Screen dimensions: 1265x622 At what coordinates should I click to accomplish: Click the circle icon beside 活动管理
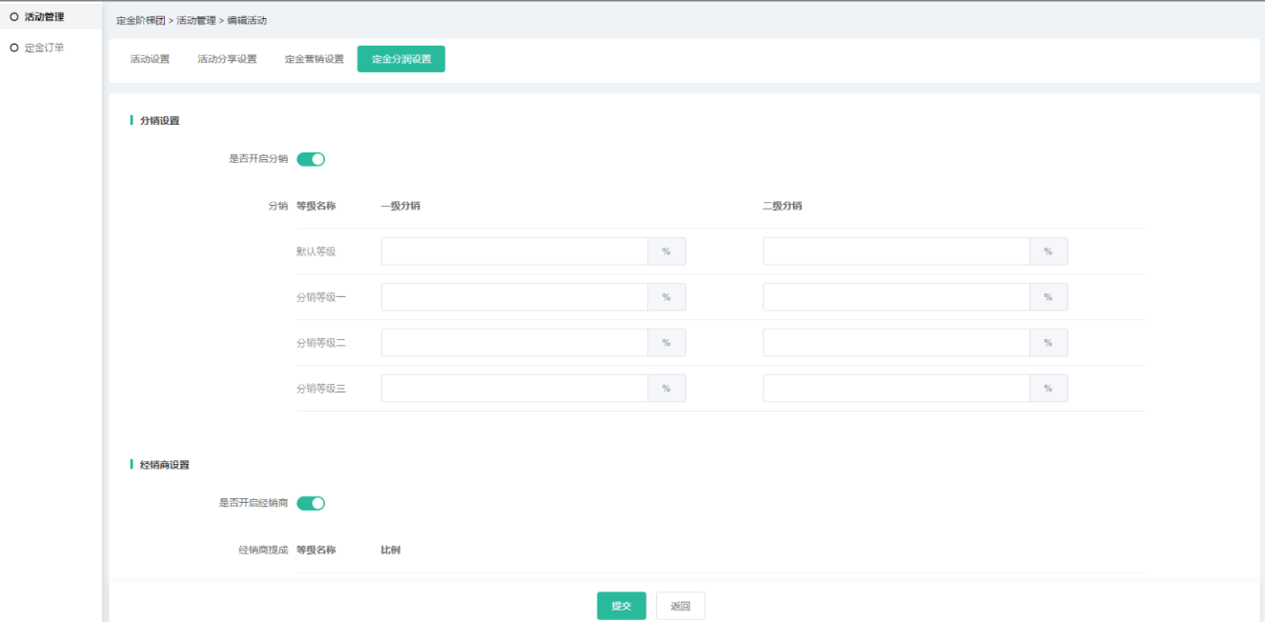tap(13, 16)
